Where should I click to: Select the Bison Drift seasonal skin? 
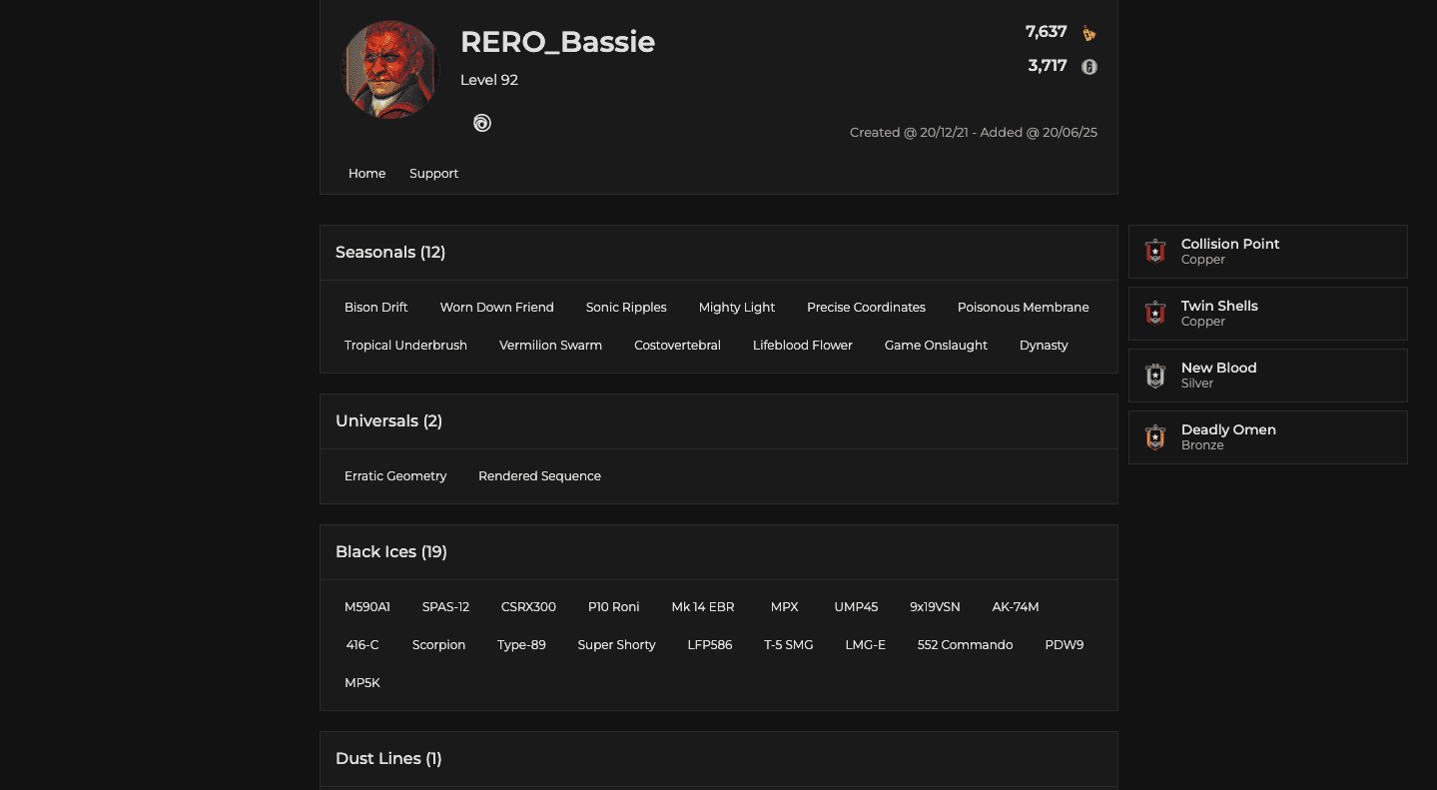[375, 307]
